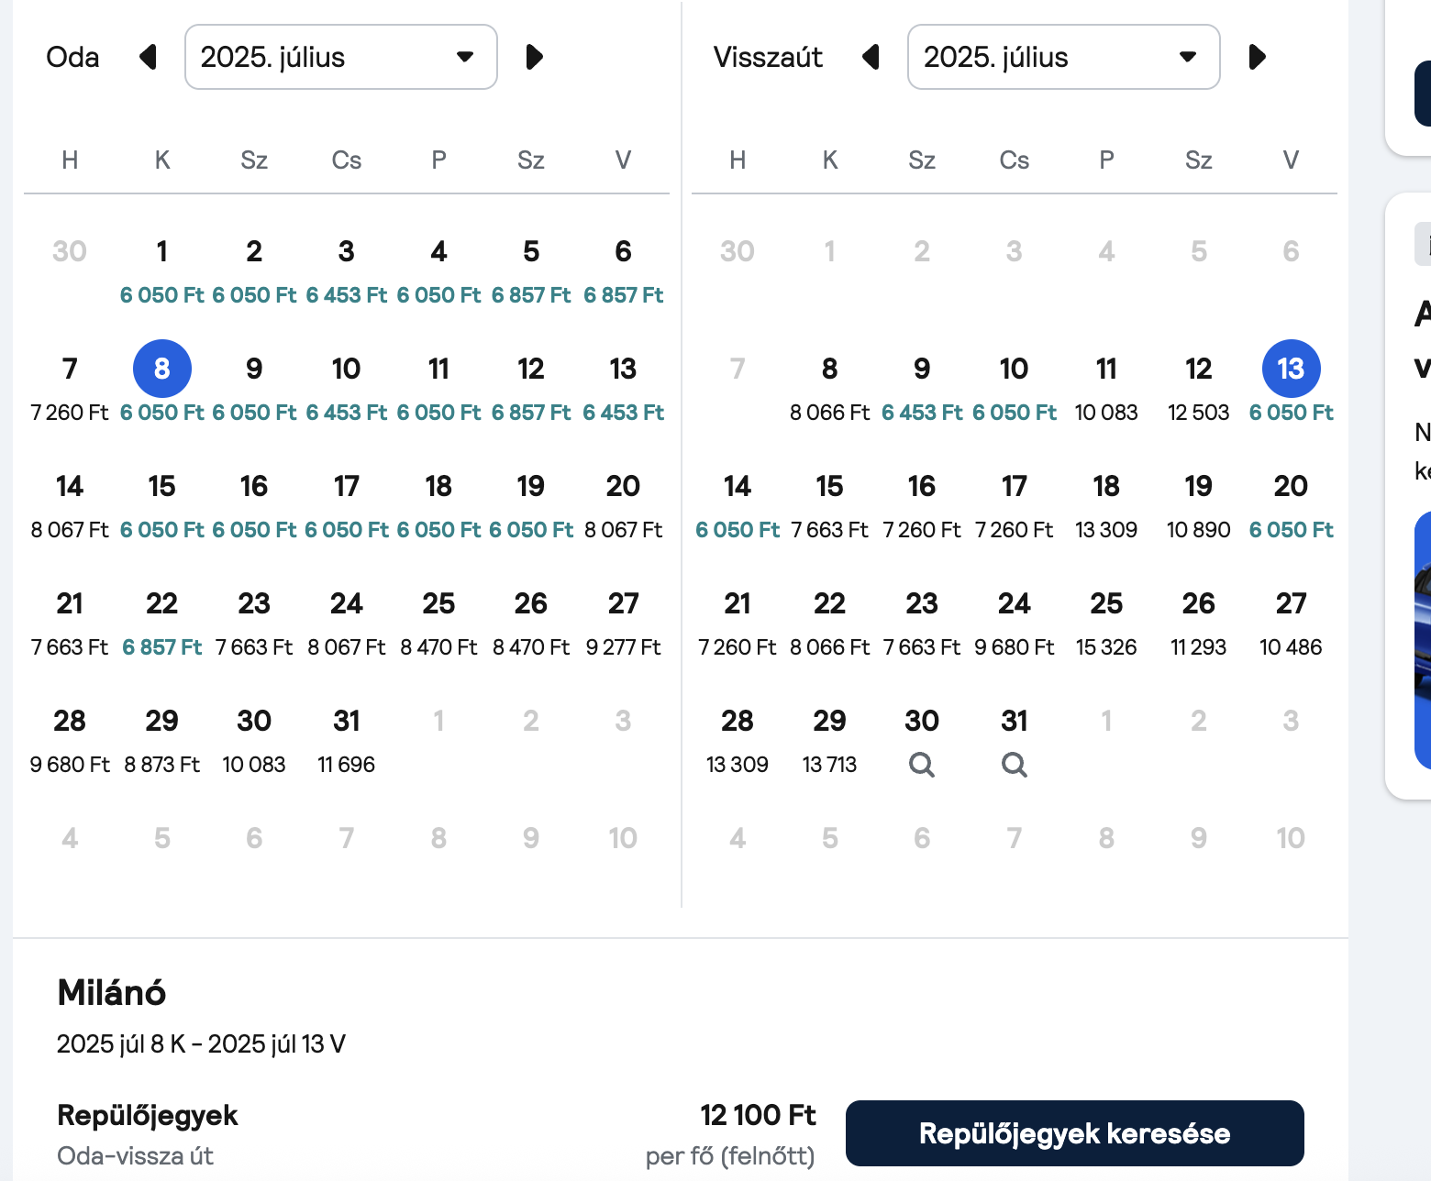Choose July 22 departure at 6 857 Ft
Screen dimensions: 1431x1181
click(x=162, y=623)
